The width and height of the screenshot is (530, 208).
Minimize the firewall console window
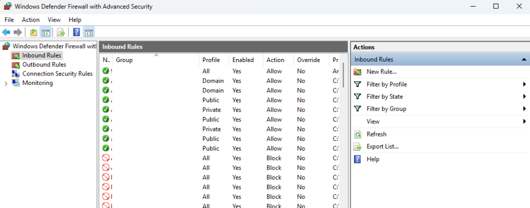[473, 6]
